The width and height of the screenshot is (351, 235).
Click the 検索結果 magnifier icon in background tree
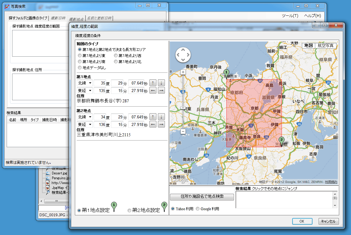coord(48,193)
